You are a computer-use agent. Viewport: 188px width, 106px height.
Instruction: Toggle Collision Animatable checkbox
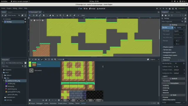(174, 67)
